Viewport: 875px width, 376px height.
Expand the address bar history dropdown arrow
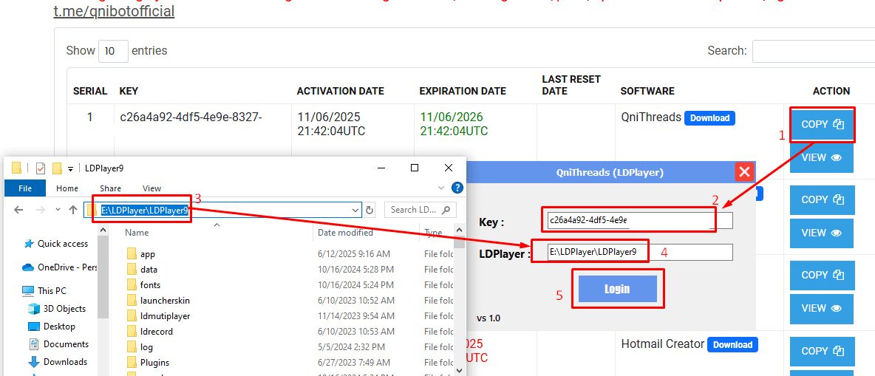click(x=356, y=210)
